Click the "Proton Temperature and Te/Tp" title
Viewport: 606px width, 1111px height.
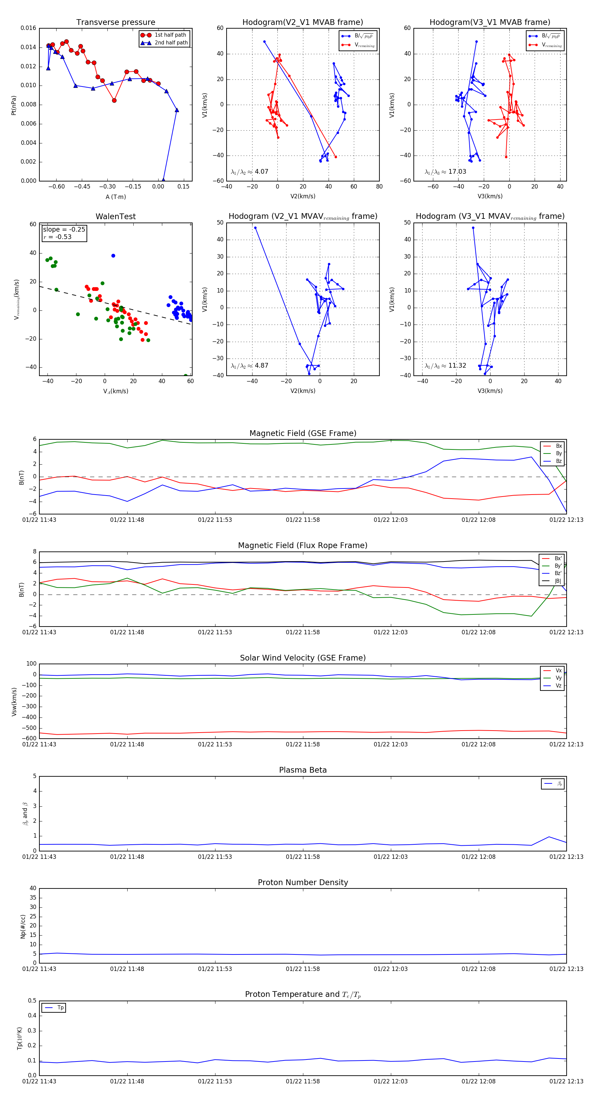(x=303, y=995)
